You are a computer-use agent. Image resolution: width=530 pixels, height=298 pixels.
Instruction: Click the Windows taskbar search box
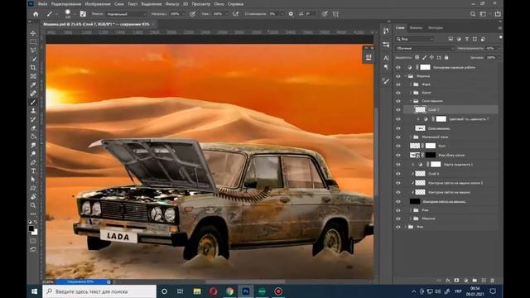click(99, 291)
